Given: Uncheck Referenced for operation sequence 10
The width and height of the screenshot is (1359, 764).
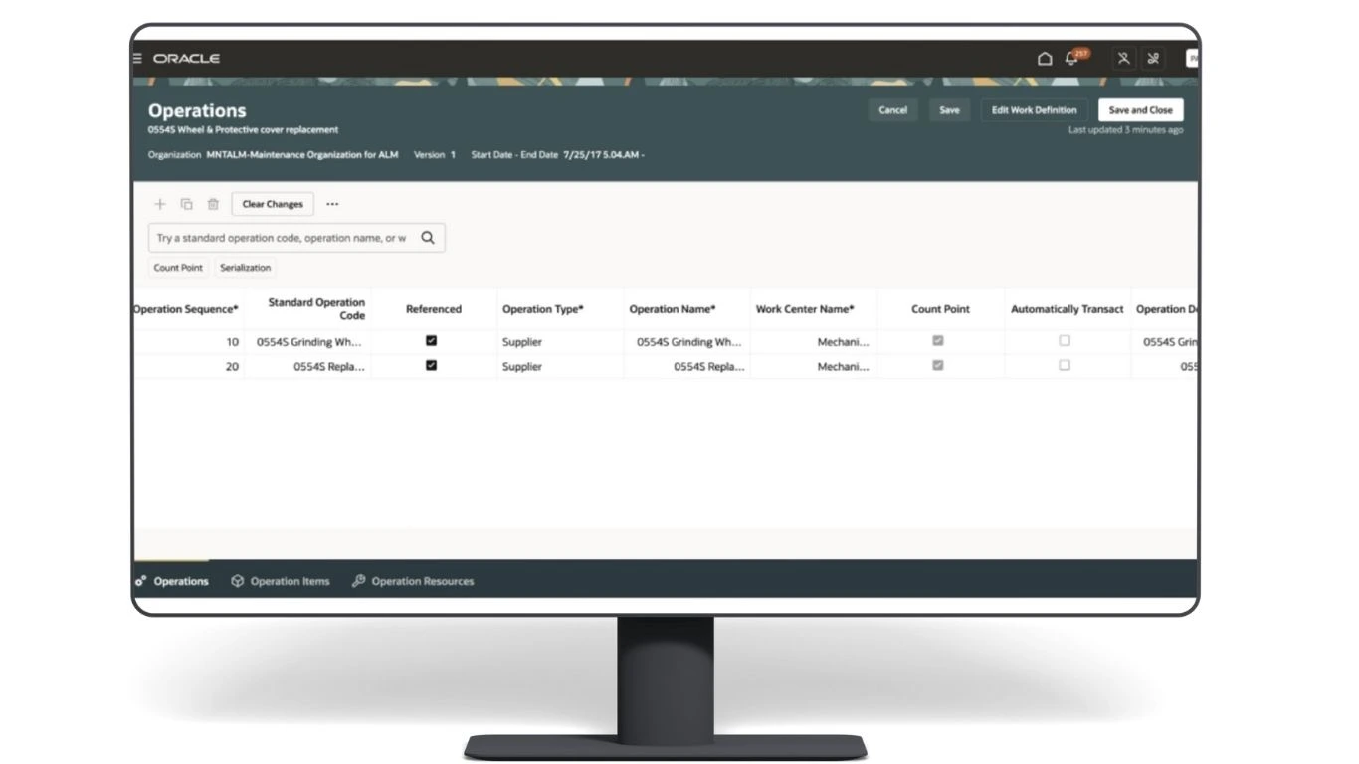Looking at the screenshot, I should tap(431, 341).
